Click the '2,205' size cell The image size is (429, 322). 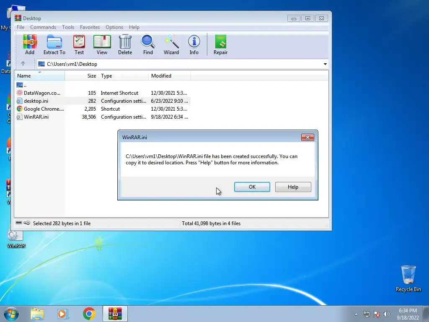90,109
